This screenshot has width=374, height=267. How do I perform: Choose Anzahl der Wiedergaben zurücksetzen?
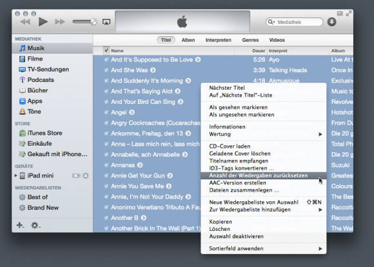(263, 175)
